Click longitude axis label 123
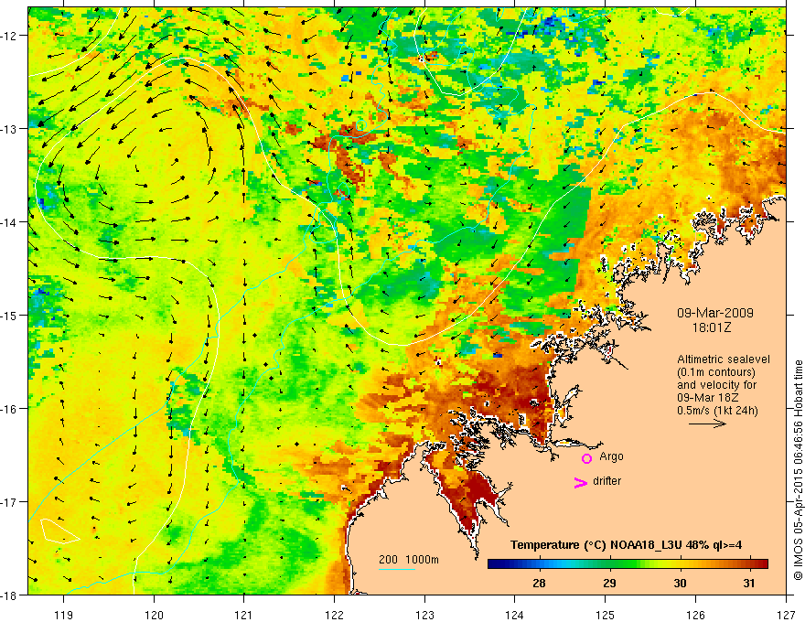Viewport: 805px width, 622px height. (x=424, y=615)
